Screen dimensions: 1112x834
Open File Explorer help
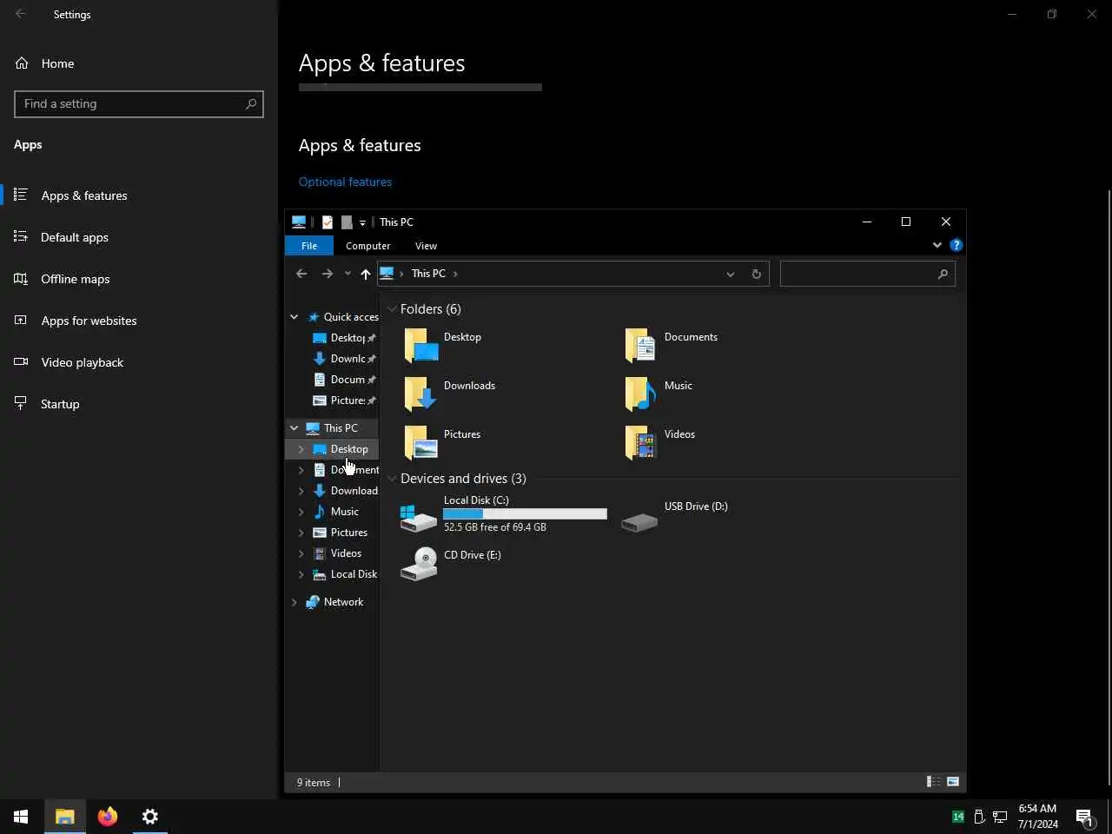[x=956, y=245]
